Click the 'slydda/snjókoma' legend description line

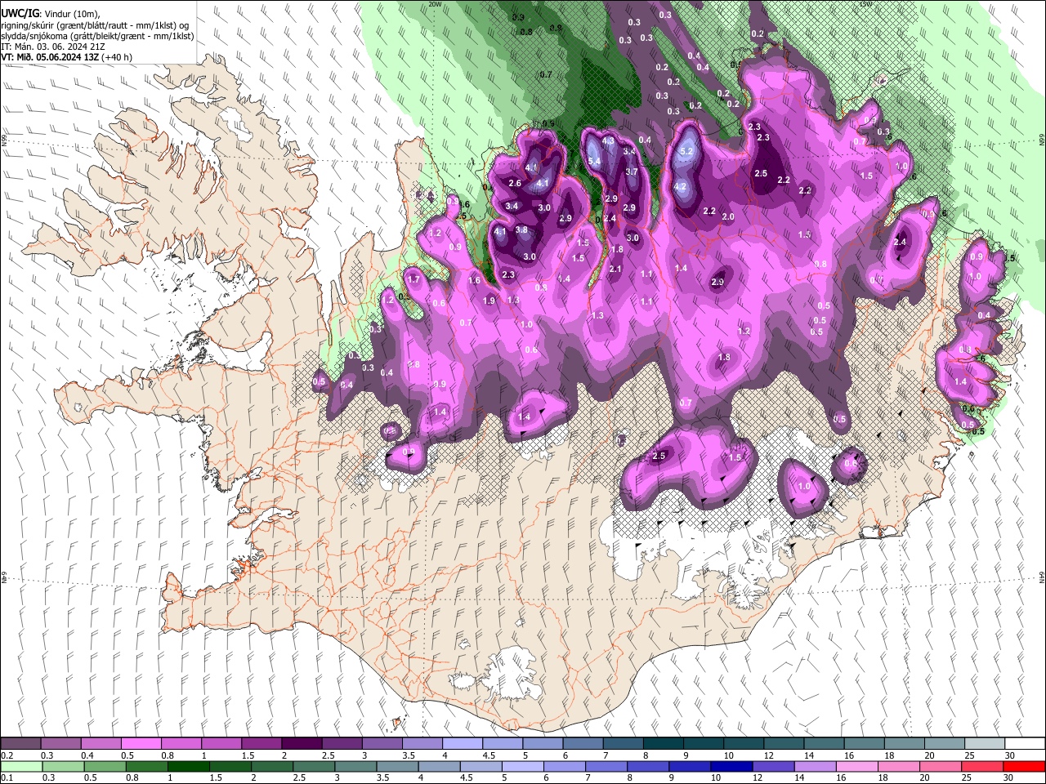(97, 36)
